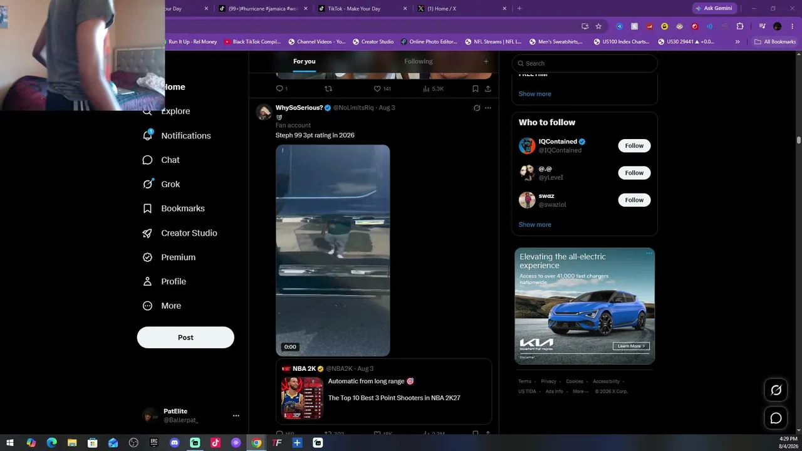Open the Online Photo Editor bookmark
The width and height of the screenshot is (802, 451).
coord(429,42)
